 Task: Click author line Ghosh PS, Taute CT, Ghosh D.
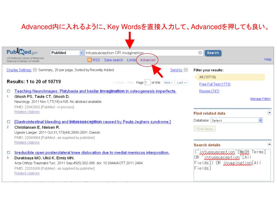(42, 97)
